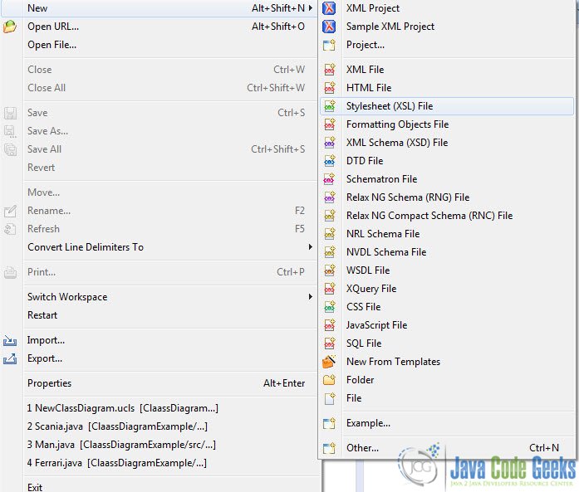Click the Export icon
Image resolution: width=579 pixels, height=492 pixels.
[10, 358]
